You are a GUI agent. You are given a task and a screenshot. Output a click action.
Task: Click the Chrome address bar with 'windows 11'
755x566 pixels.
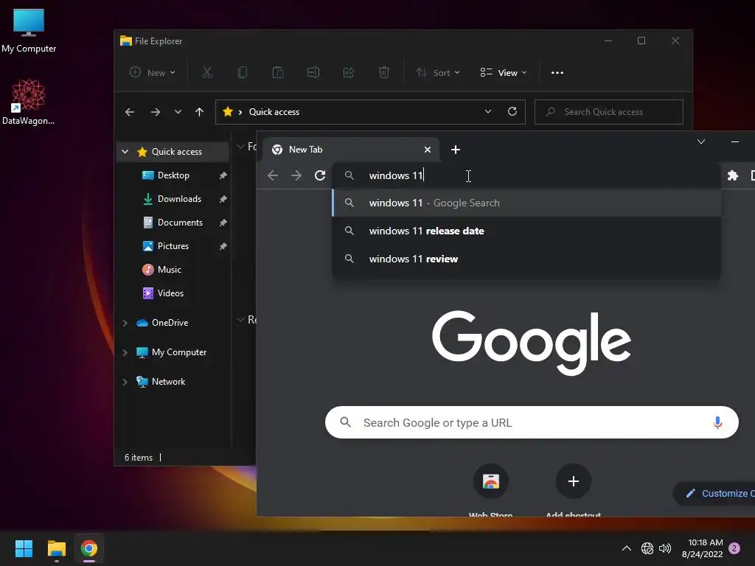pos(526,175)
